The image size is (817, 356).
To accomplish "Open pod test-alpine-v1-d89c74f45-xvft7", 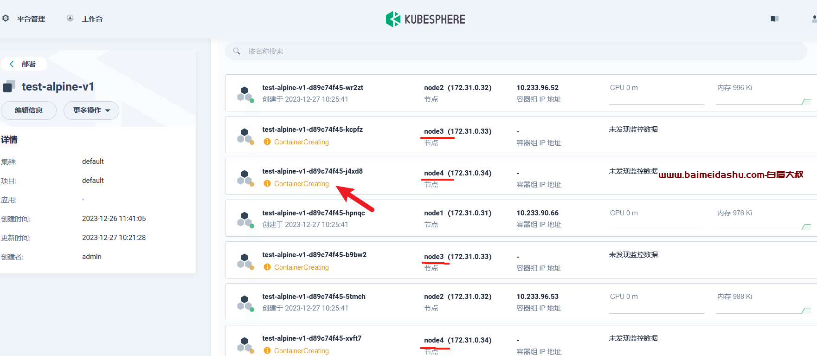I will (312, 338).
